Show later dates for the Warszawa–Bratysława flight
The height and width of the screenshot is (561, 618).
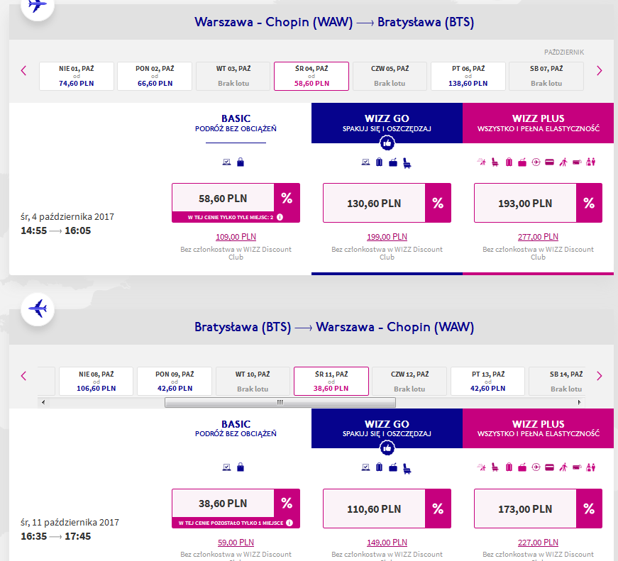pyautogui.click(x=599, y=71)
